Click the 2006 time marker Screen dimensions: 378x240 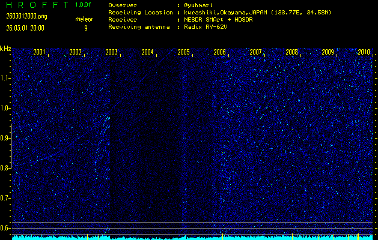click(x=219, y=52)
